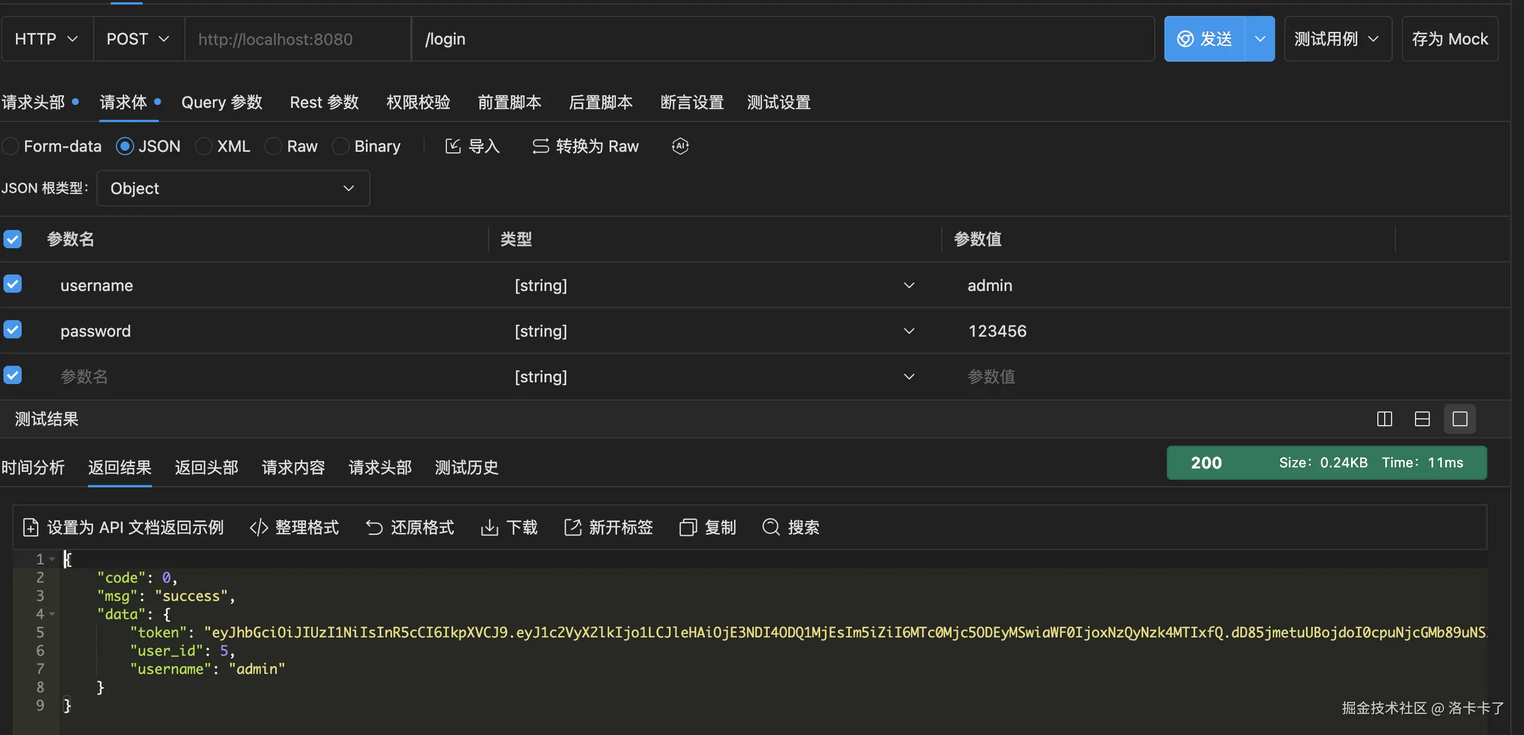Select the Form-data body type
Image resolution: width=1524 pixels, height=735 pixels.
click(11, 146)
